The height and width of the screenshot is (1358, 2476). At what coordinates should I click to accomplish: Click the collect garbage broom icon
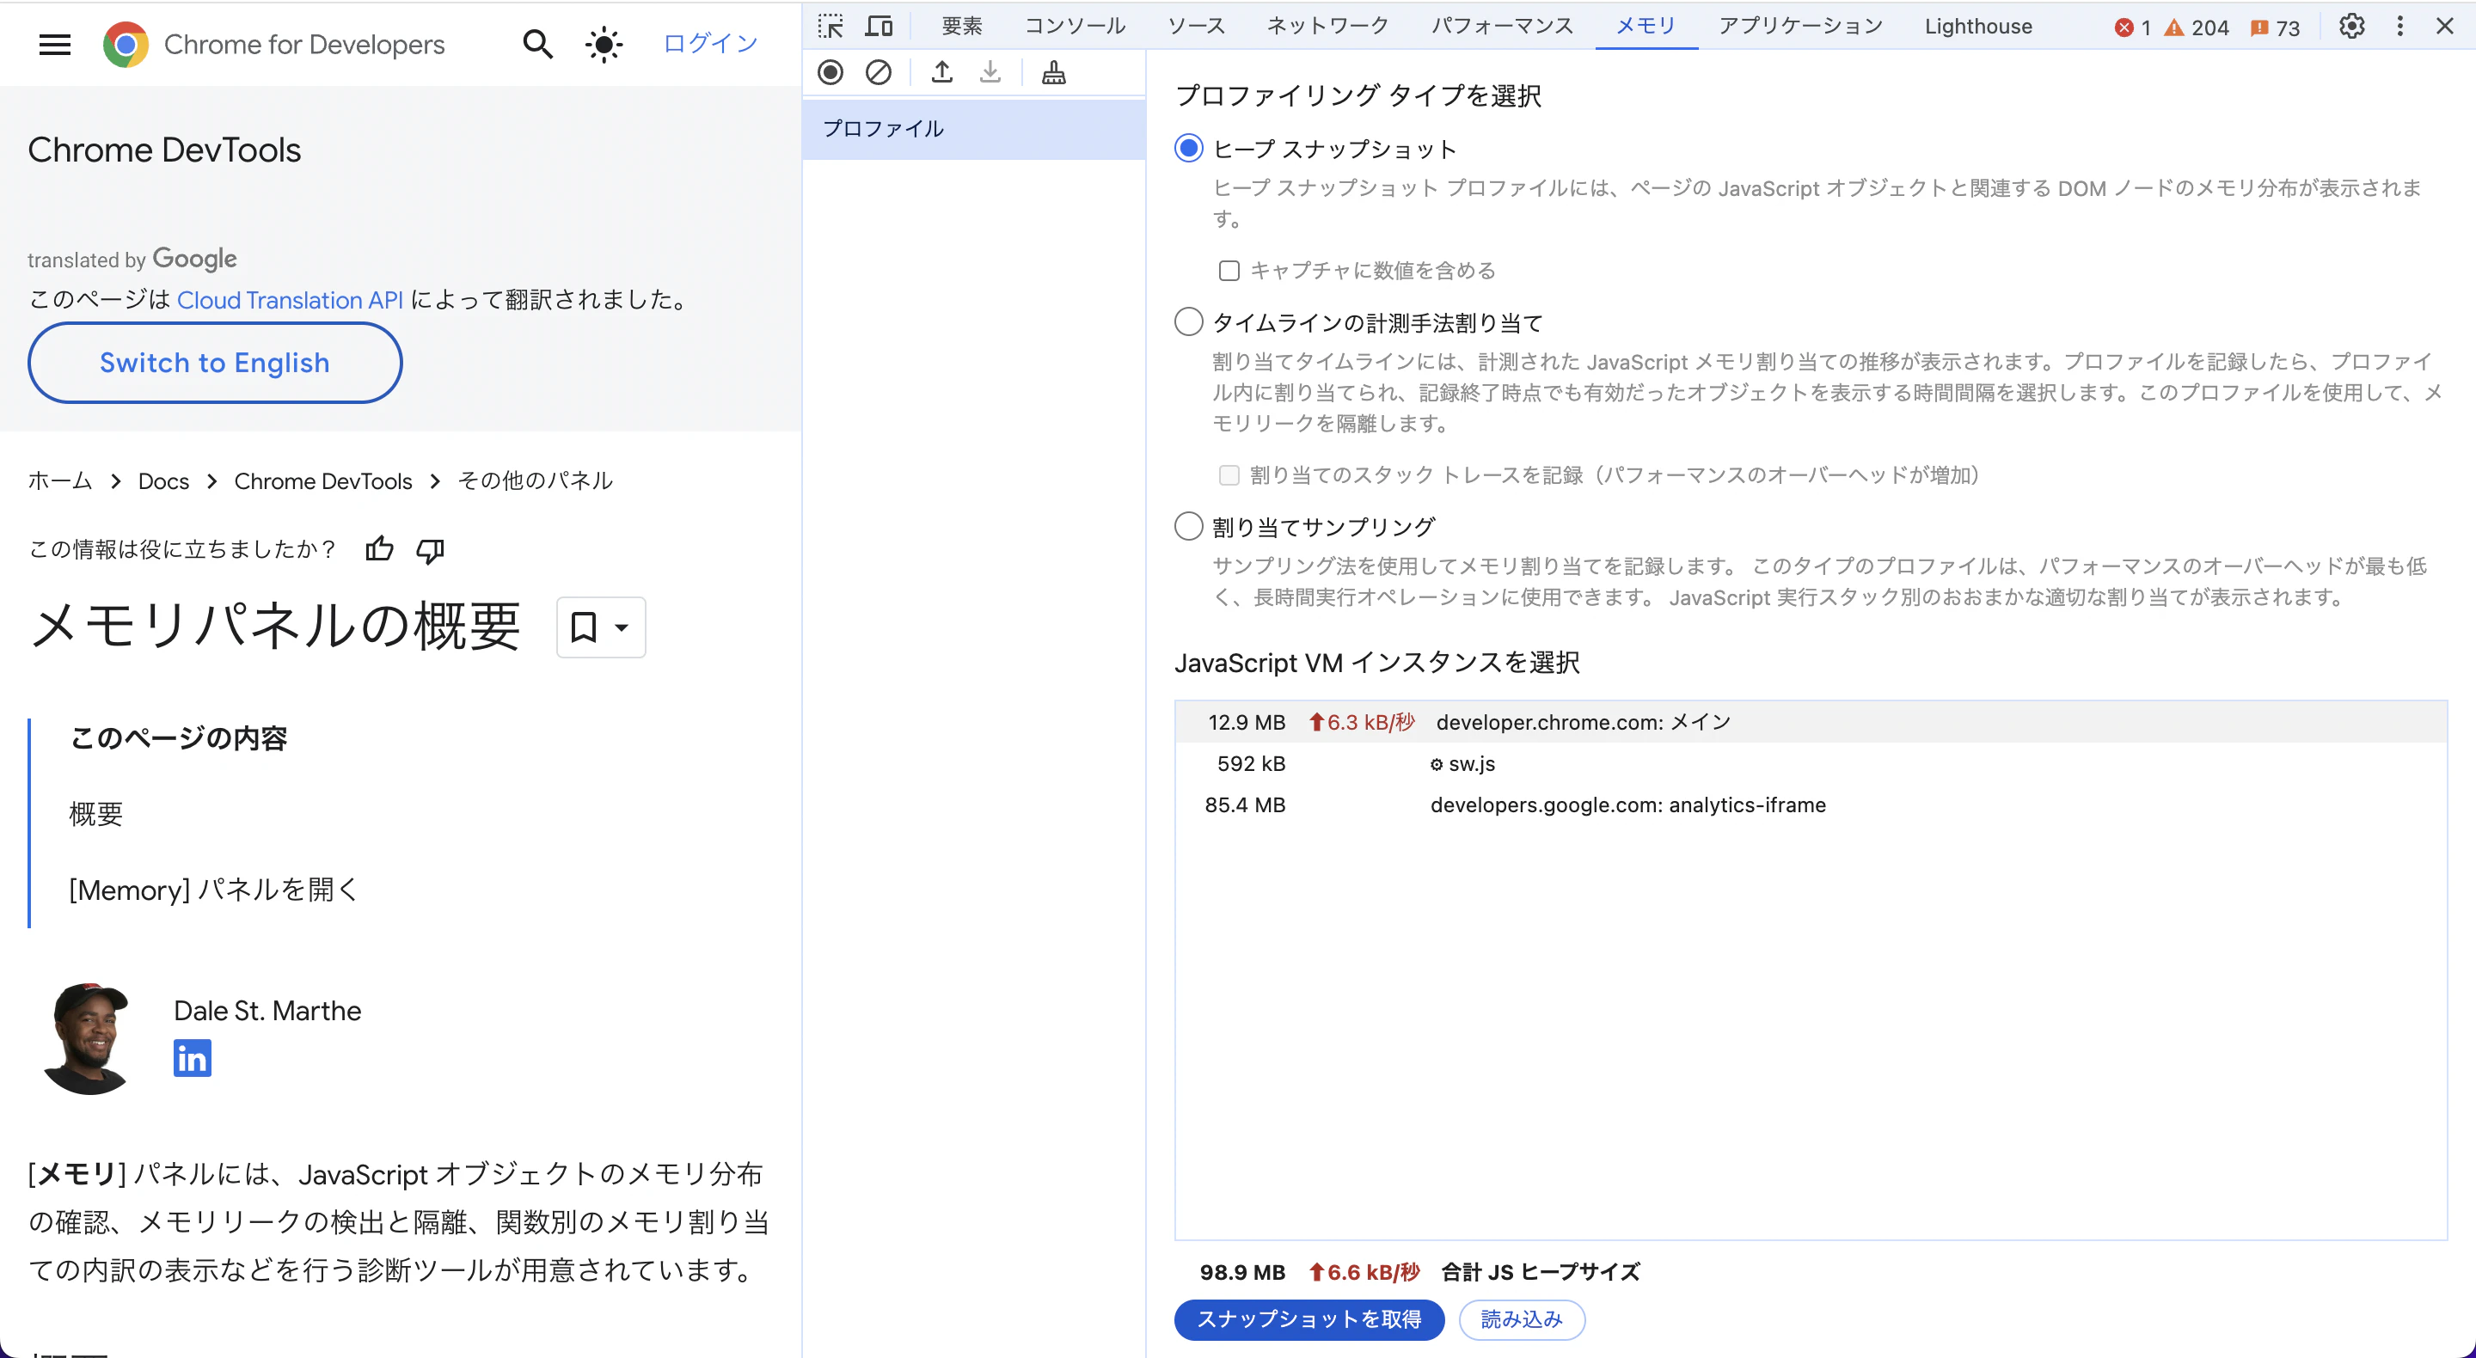point(1053,72)
